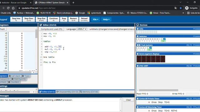
Task: Click the address bar URL
Action: 38,8
